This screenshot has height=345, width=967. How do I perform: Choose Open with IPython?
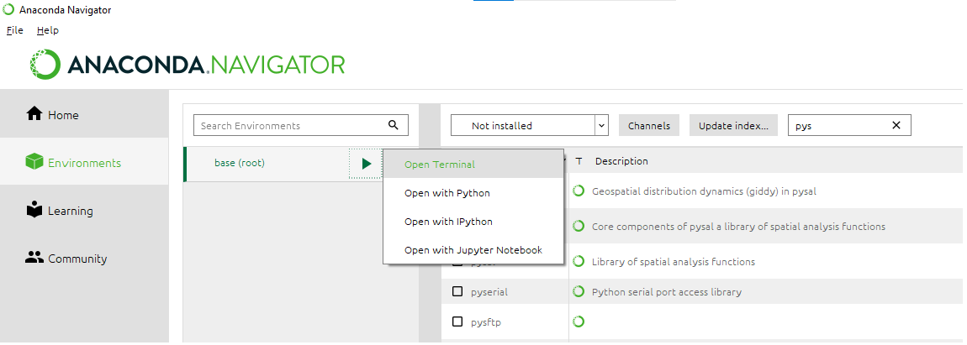[x=473, y=221]
